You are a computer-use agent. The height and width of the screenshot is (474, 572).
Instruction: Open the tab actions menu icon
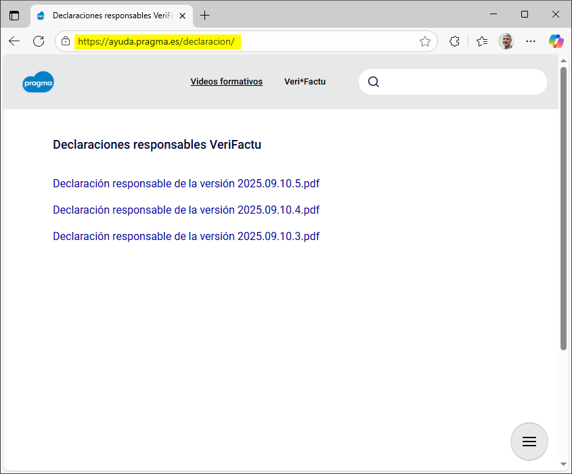click(14, 16)
